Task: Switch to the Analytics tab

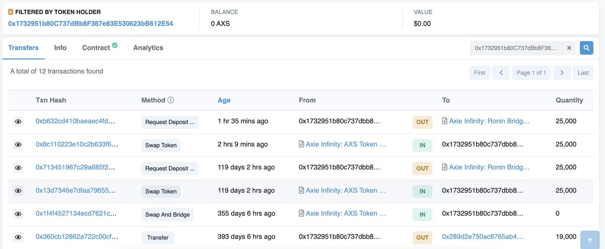Action: click(148, 48)
